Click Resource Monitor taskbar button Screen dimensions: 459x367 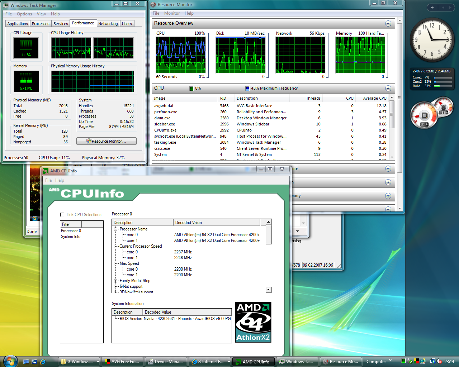click(x=340, y=362)
